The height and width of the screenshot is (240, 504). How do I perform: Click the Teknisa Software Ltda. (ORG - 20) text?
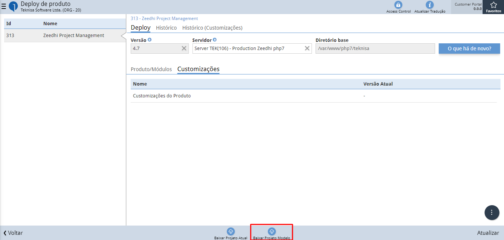51,10
